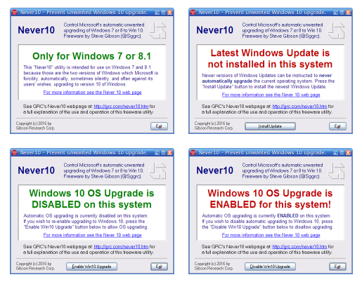The width and height of the screenshot is (362, 282).
Task: Minimize the 'Upgrade is DISABLED' window
Action: point(157,153)
